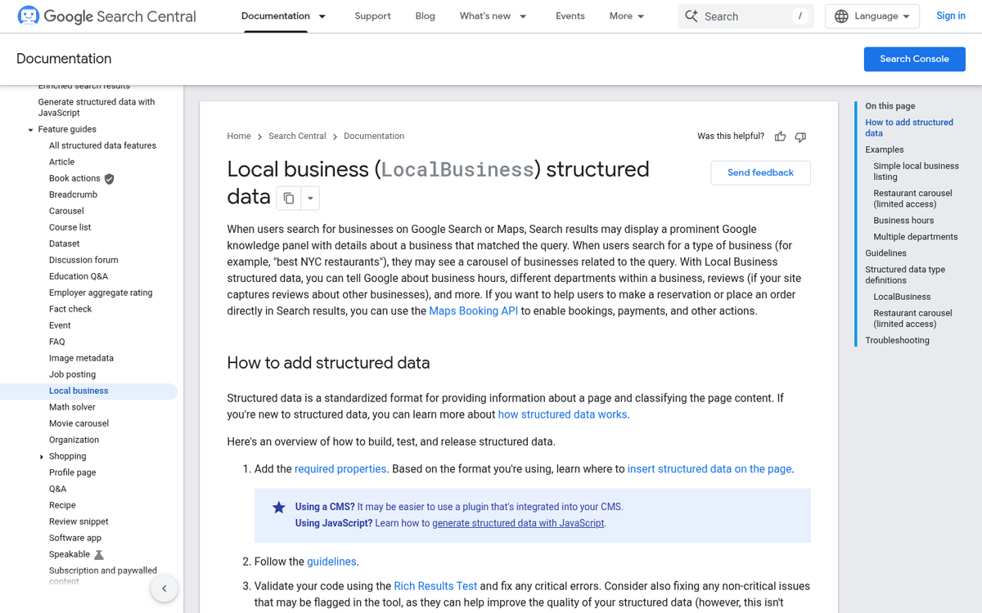The height and width of the screenshot is (613, 982).
Task: Open the Maps Booking API link
Action: tap(474, 311)
